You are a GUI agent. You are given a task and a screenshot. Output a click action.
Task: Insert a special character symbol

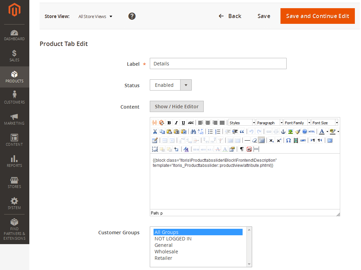tap(288, 140)
